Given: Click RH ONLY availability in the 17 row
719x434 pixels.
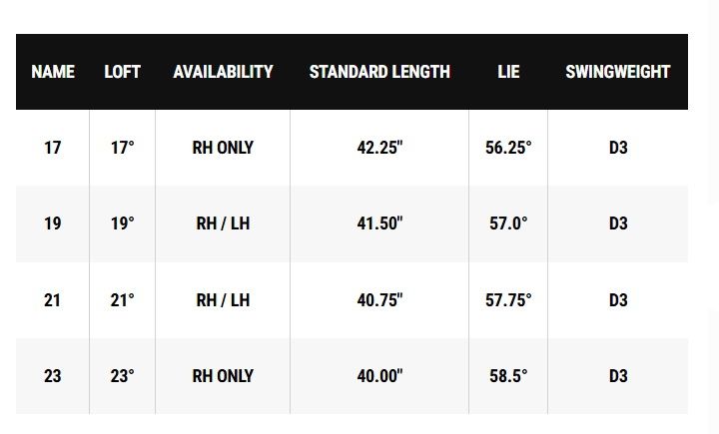Looking at the screenshot, I should click(223, 148).
